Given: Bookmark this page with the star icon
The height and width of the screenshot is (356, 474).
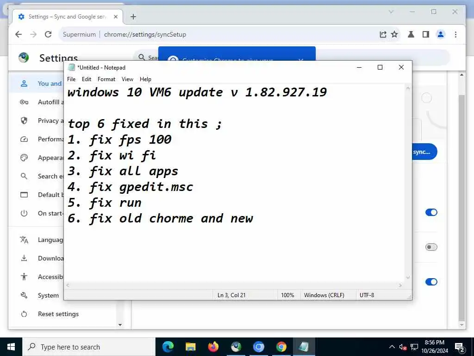Looking at the screenshot, I should coord(394,34).
